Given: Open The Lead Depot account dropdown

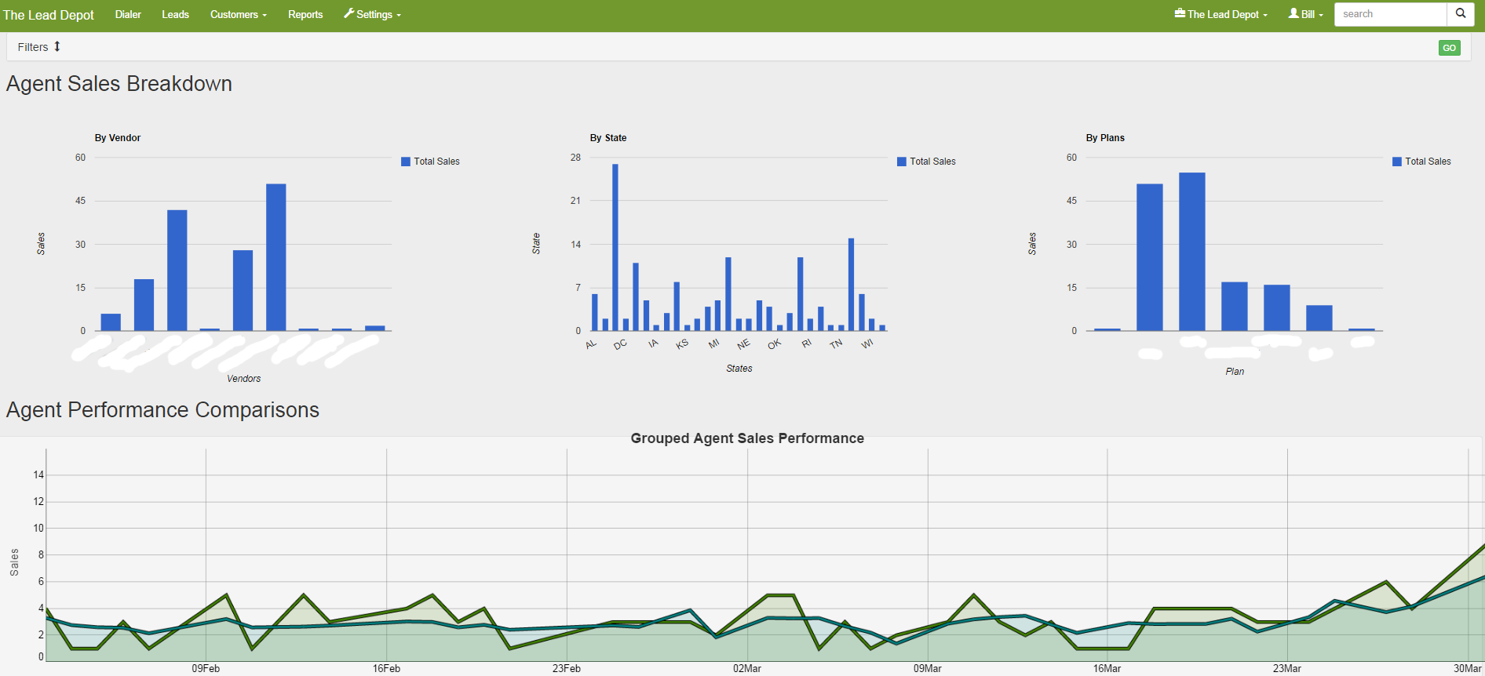Looking at the screenshot, I should pyautogui.click(x=1221, y=15).
